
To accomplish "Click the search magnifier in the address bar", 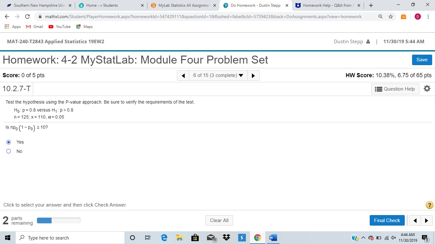I will click(380, 17).
